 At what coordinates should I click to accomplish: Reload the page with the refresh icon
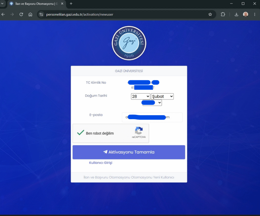(x=21, y=14)
